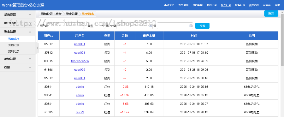Open 用户私信 in the top navigation
This screenshot has width=284, height=117.
(198, 5)
